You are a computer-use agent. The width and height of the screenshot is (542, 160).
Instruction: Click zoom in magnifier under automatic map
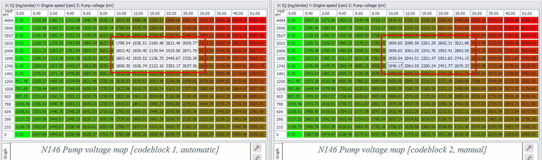pyautogui.click(x=256, y=148)
